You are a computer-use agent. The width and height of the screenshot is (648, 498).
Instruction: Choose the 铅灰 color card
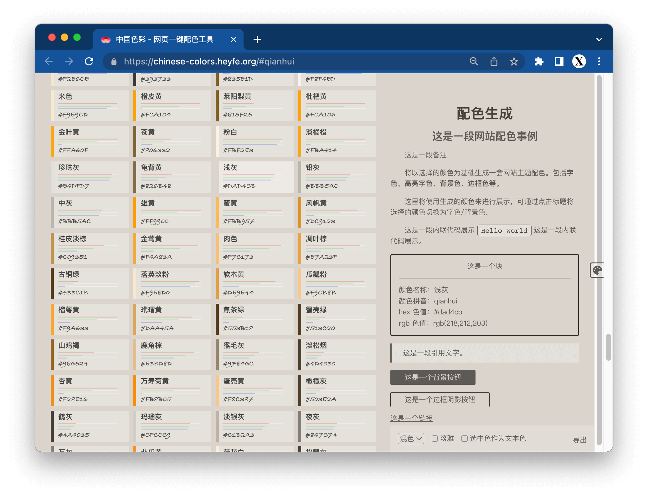(x=337, y=177)
